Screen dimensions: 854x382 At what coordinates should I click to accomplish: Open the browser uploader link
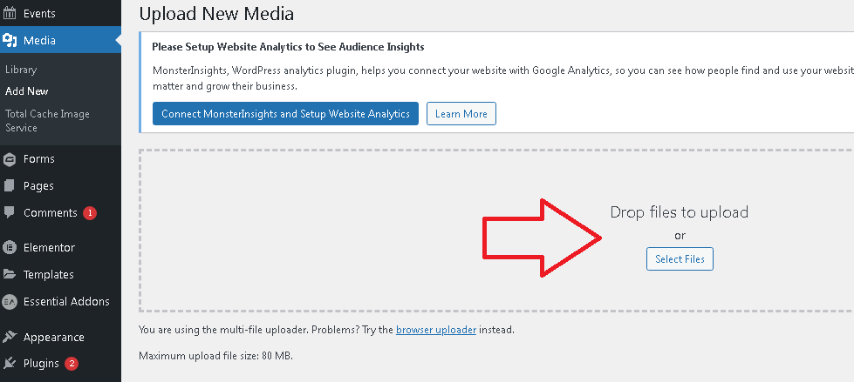(x=436, y=329)
